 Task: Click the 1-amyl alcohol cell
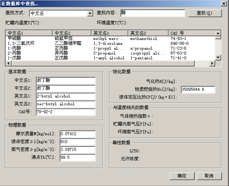109,58
